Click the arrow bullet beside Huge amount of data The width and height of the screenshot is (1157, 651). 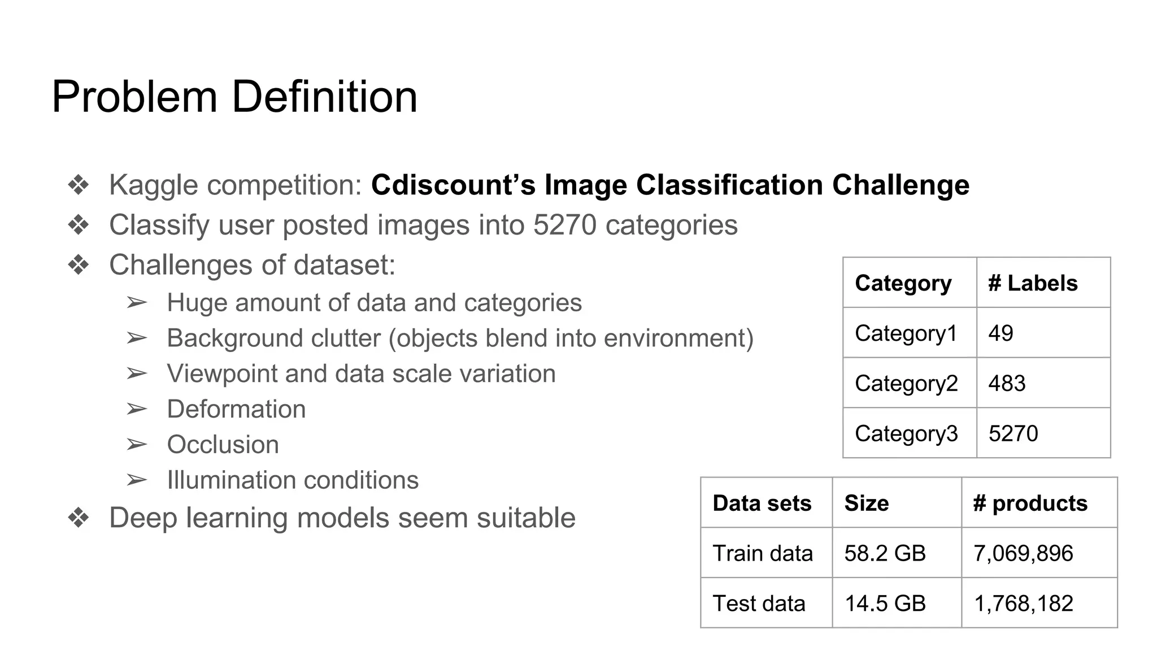[137, 303]
